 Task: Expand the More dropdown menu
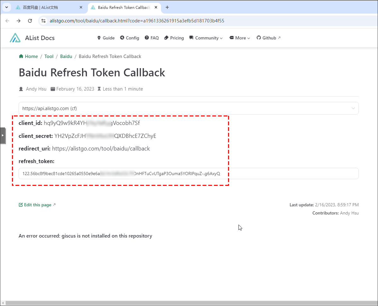tap(240, 38)
